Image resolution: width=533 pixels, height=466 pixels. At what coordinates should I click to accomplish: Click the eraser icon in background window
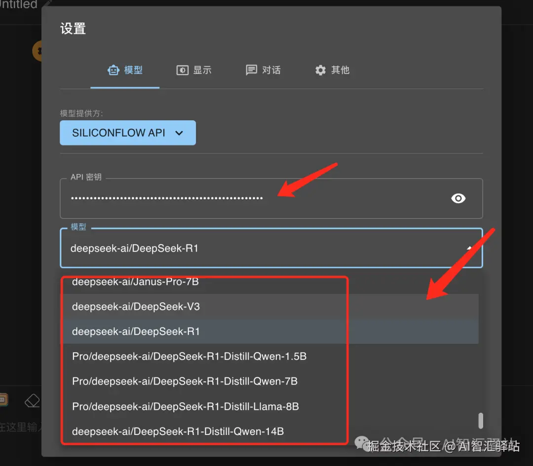(32, 401)
